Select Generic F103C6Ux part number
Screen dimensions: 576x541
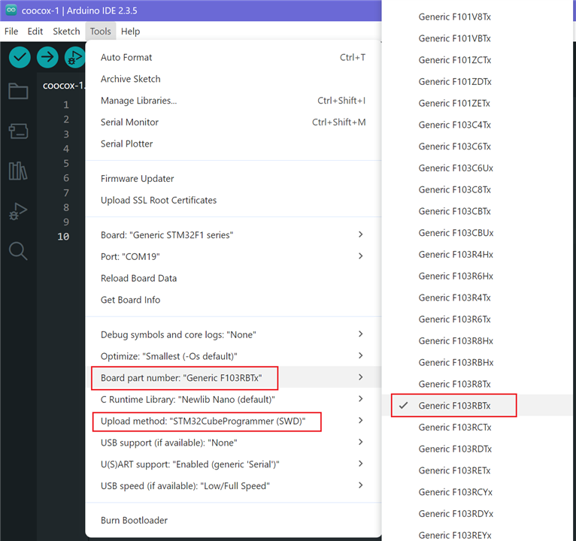click(477, 168)
